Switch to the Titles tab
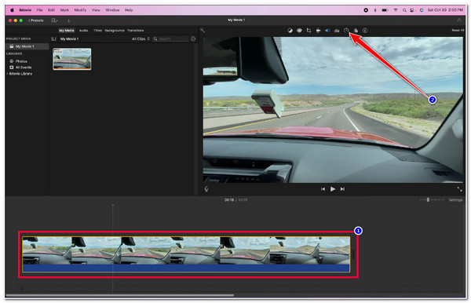 [97, 31]
